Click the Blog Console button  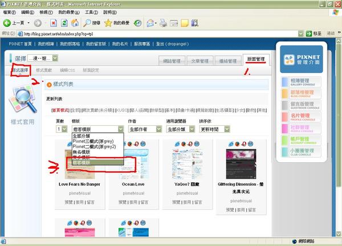pos(301,93)
